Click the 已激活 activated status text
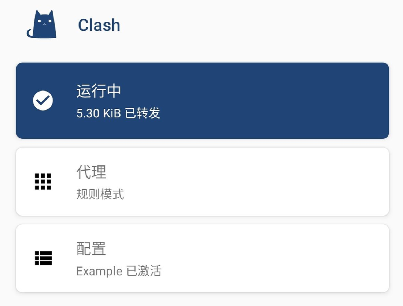This screenshot has width=403, height=306. tap(144, 272)
